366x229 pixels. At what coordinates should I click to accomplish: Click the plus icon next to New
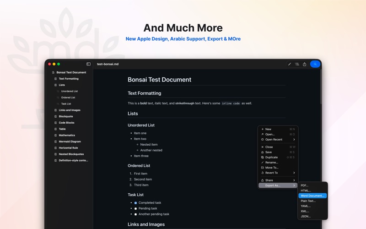tap(262, 129)
